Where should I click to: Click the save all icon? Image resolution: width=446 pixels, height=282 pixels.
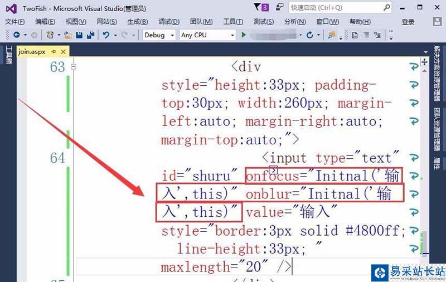coord(90,35)
